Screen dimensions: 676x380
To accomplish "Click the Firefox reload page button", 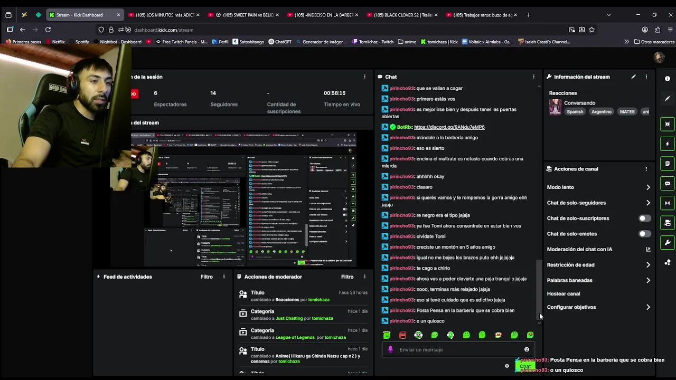I will point(48,30).
